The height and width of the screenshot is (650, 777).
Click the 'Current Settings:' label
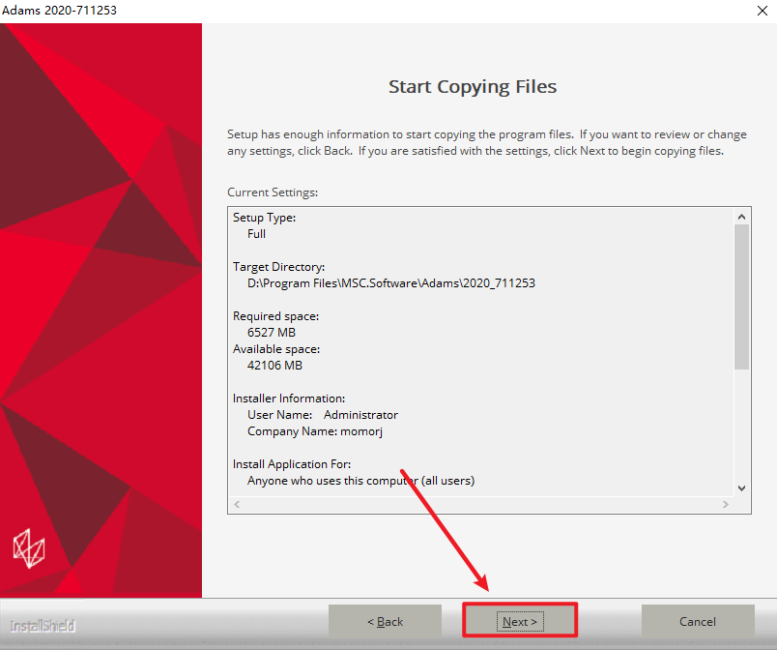click(273, 192)
